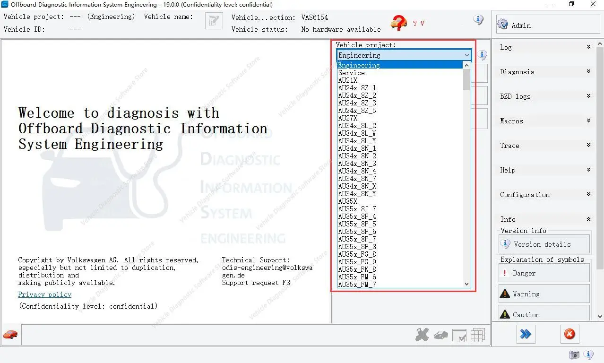Select AU34x_8N_7 list entry

[400, 179]
